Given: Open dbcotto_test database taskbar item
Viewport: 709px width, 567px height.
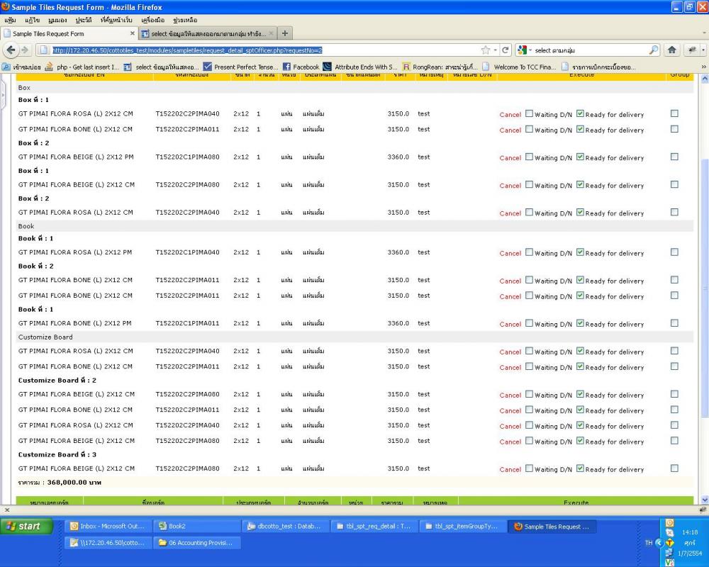Looking at the screenshot, I should point(285,527).
